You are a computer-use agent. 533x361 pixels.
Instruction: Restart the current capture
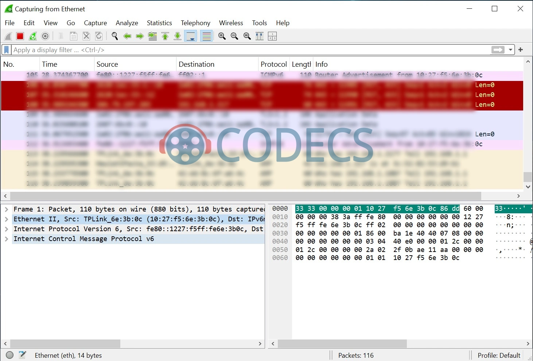33,36
